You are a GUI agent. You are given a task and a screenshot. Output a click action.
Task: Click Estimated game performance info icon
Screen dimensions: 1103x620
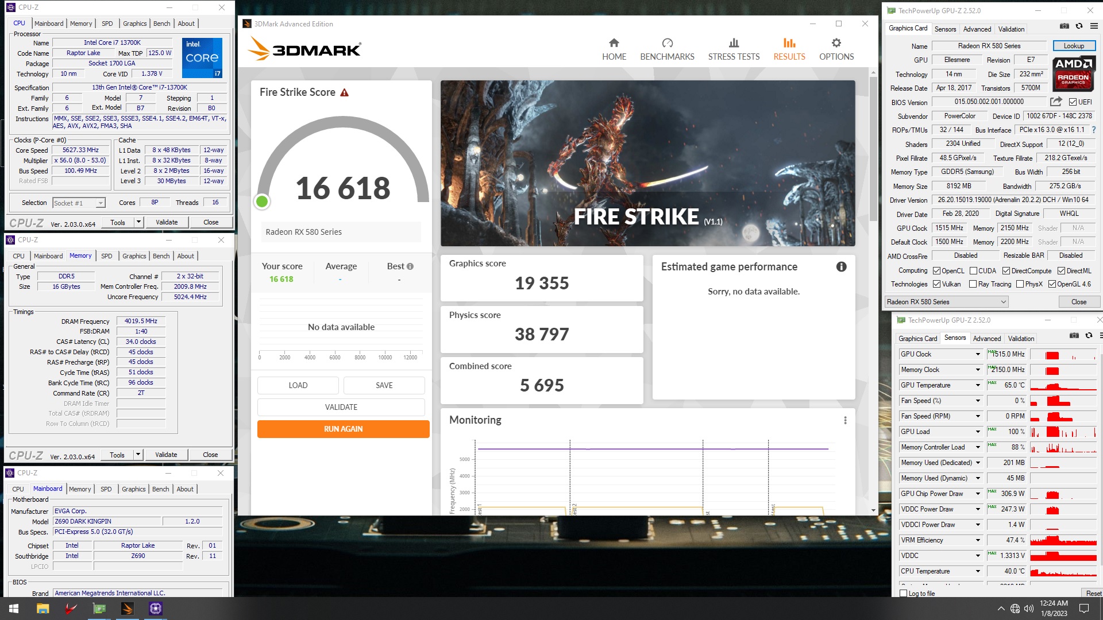[841, 267]
